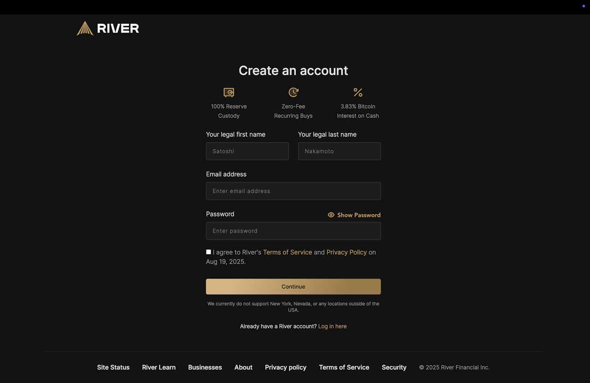Screen dimensions: 590x383
Task: Click the unsupported locations notice text
Action: tap(293, 307)
